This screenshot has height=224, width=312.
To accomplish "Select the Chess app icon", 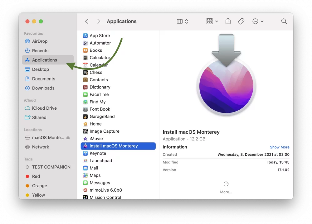I will (85, 72).
